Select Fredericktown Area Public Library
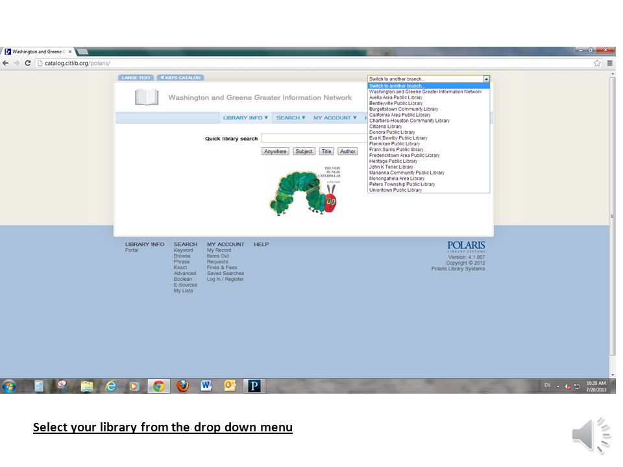The width and height of the screenshot is (623, 467). 428,155
